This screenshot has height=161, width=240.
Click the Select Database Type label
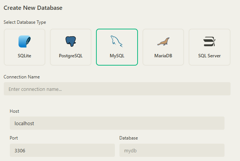(25, 22)
